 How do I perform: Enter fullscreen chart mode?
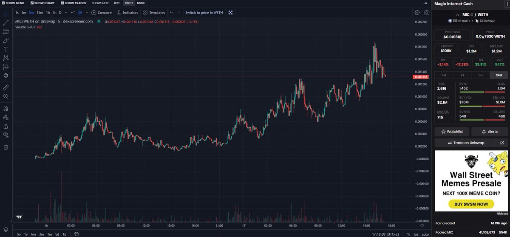coord(230,13)
